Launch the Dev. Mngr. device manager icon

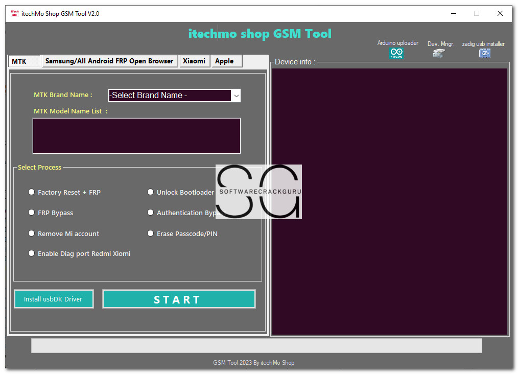(439, 53)
